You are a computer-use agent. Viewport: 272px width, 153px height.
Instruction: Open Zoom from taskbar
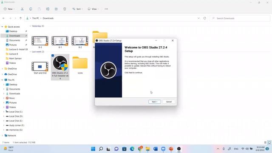(163, 149)
